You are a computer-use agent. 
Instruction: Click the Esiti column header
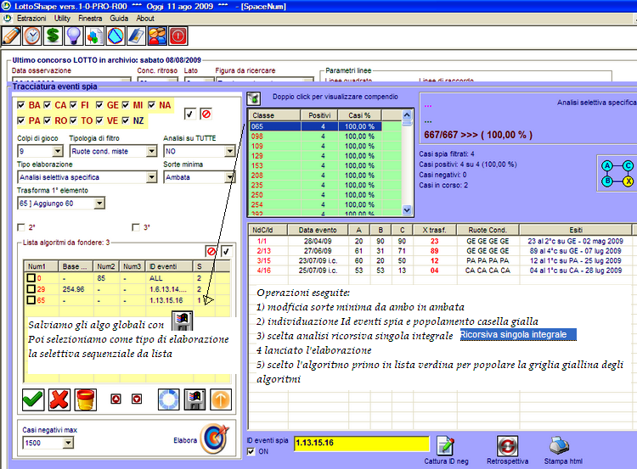(576, 230)
